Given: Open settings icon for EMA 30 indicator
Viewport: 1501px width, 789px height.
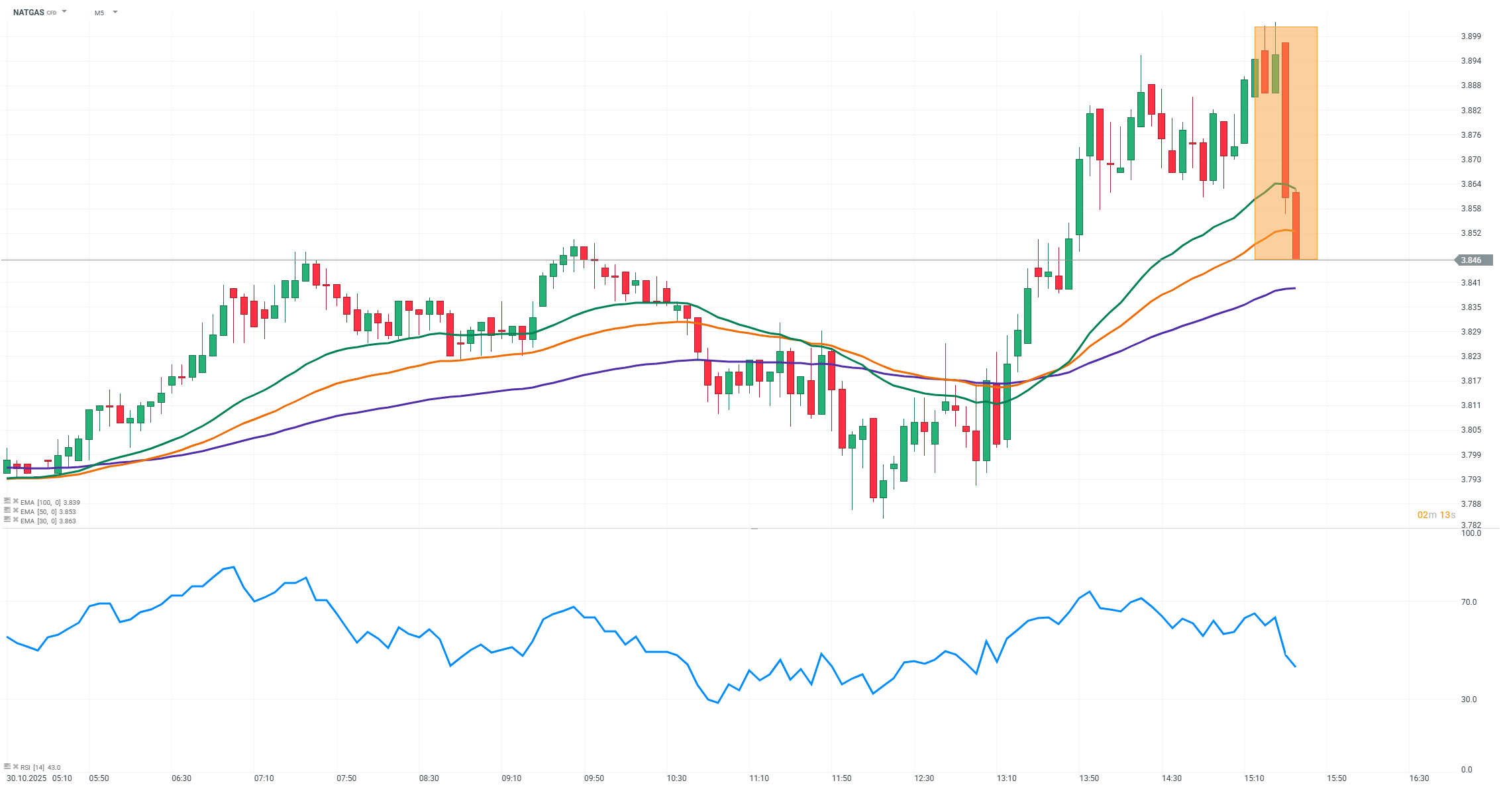Looking at the screenshot, I should coord(7,520).
